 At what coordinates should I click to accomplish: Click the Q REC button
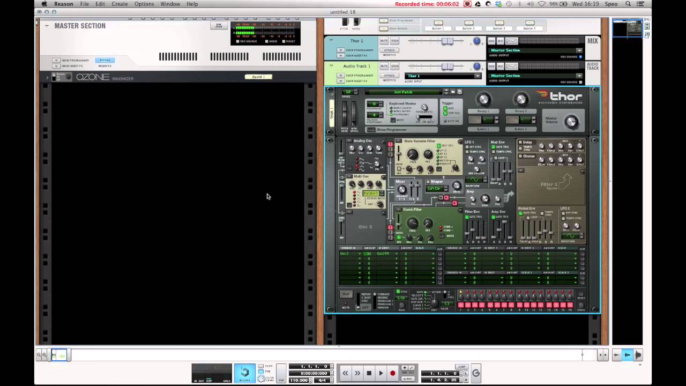(x=408, y=378)
